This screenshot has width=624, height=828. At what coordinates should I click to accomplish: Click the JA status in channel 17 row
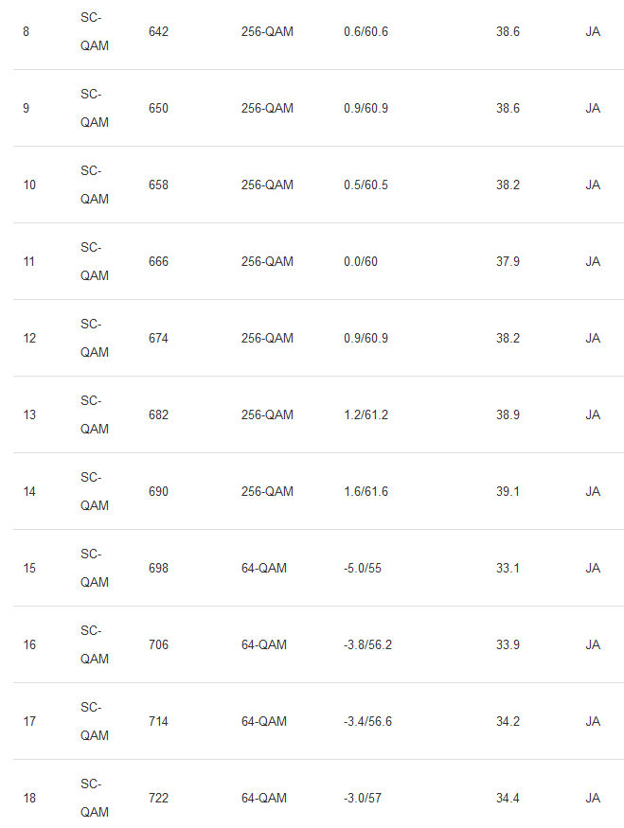[x=593, y=722]
